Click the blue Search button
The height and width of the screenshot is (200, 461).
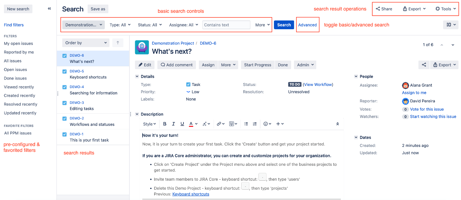(x=284, y=25)
